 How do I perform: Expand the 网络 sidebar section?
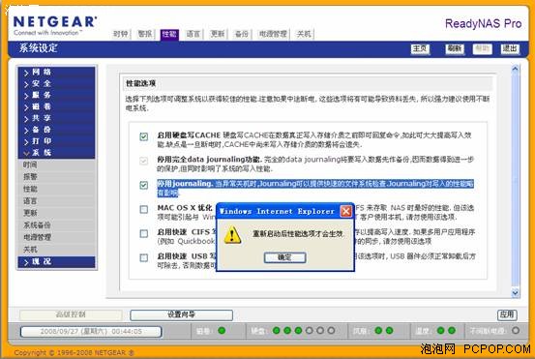pyautogui.click(x=57, y=72)
